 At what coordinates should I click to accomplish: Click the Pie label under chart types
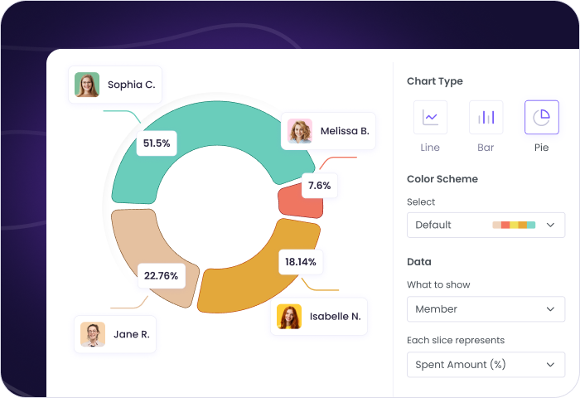pyautogui.click(x=541, y=148)
